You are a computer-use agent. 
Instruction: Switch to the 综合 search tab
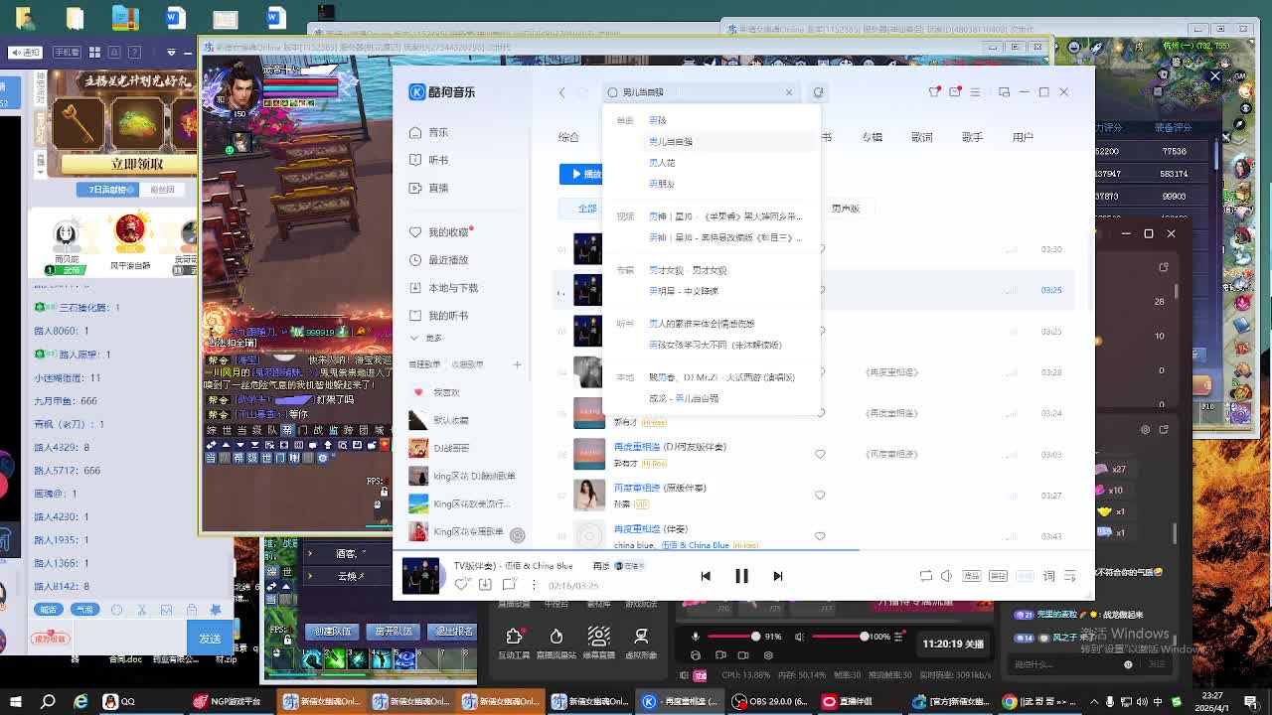[x=568, y=137]
